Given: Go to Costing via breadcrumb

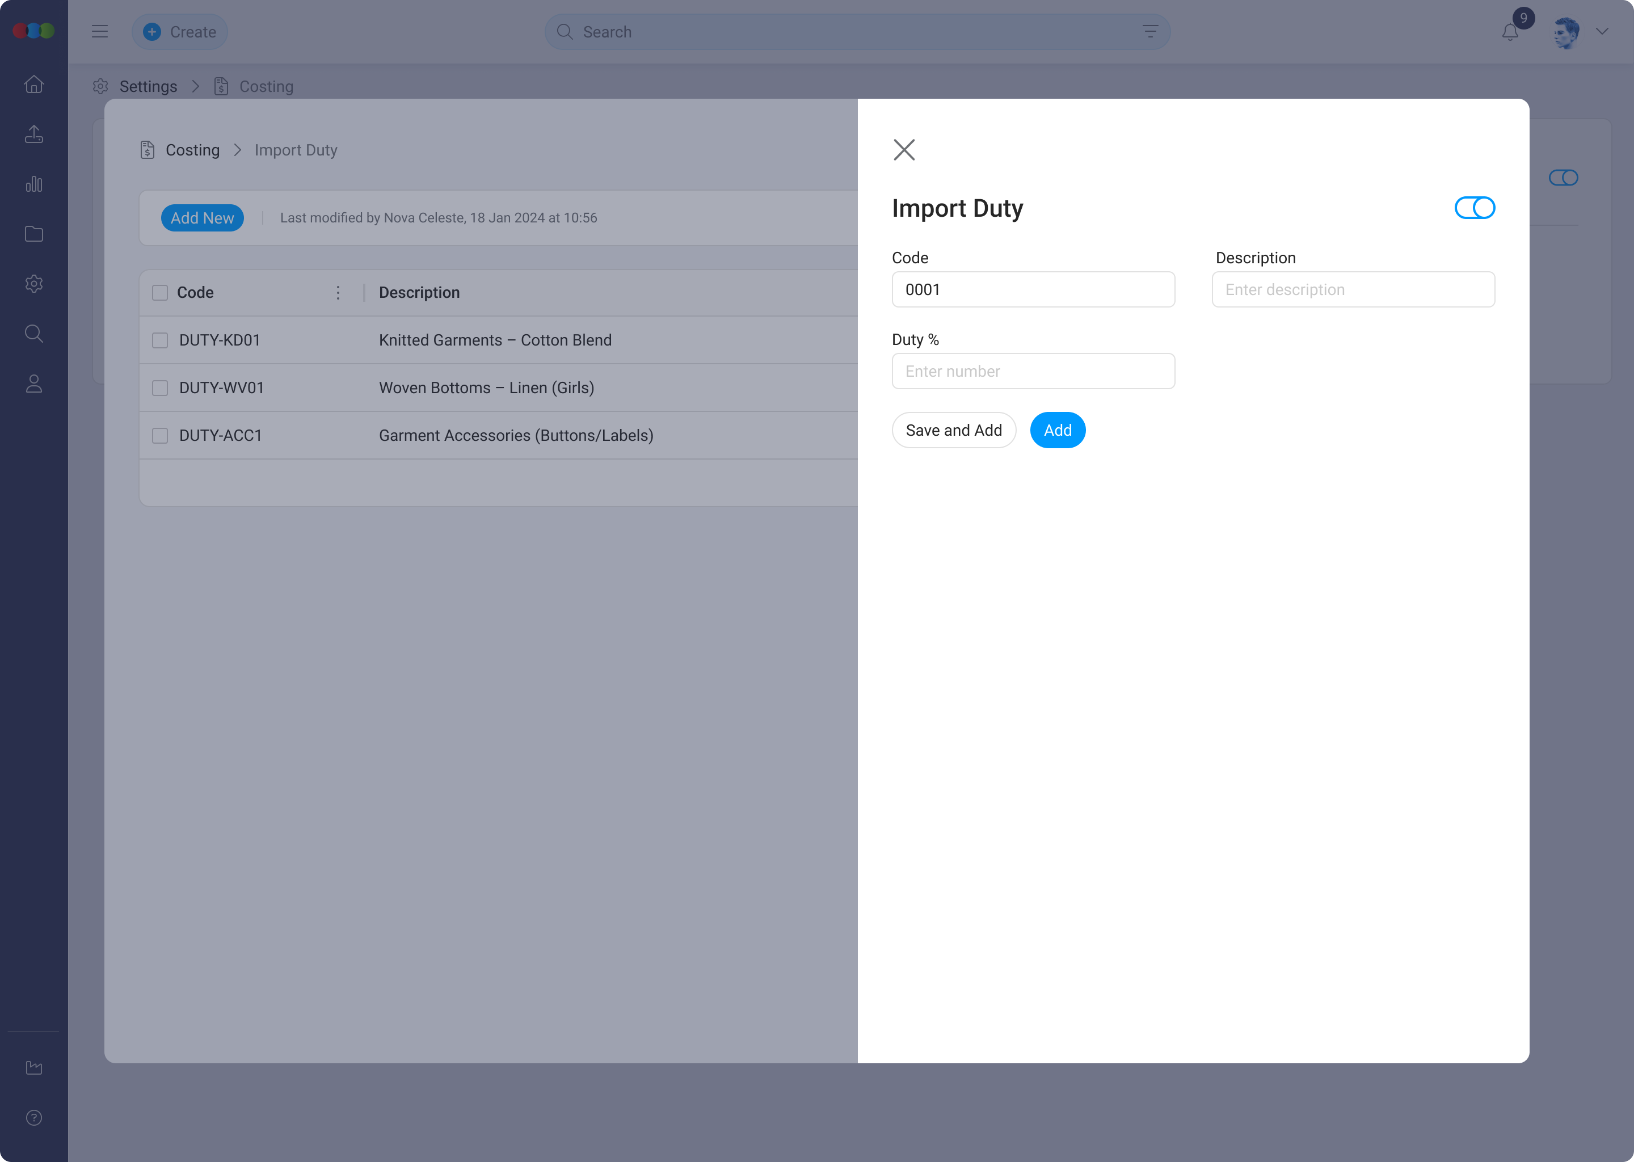Looking at the screenshot, I should (x=192, y=150).
